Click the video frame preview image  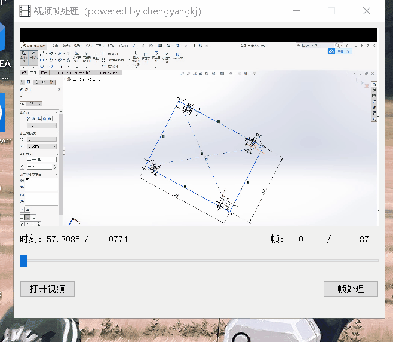[198, 127]
